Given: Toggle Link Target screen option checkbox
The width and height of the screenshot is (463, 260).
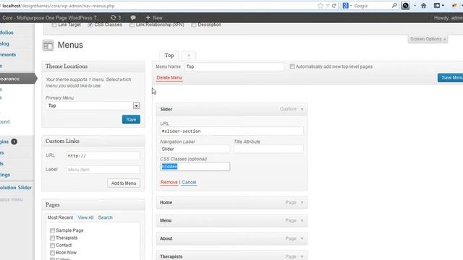Looking at the screenshot, I should click(54, 25).
